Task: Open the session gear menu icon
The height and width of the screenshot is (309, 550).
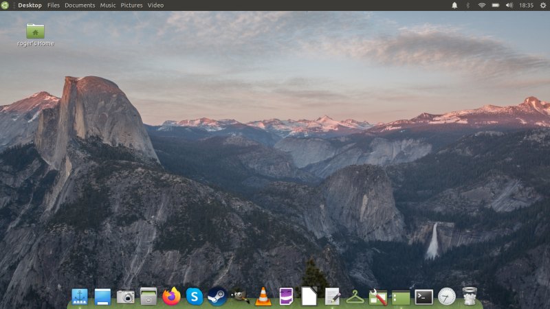Action: (543, 5)
